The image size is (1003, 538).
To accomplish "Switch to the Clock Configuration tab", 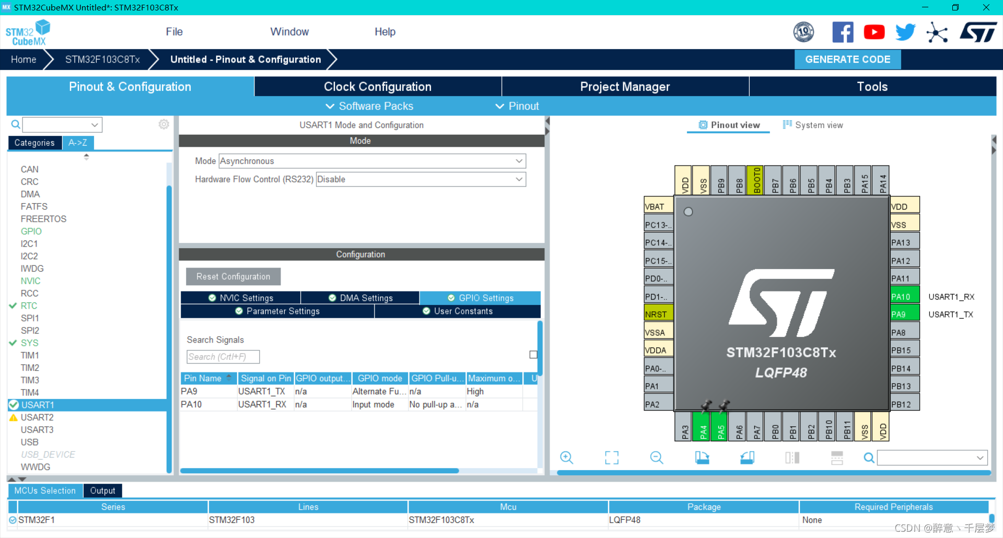I will [378, 87].
